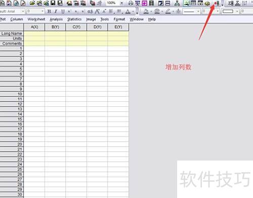Select row header number 10

(12, 94)
